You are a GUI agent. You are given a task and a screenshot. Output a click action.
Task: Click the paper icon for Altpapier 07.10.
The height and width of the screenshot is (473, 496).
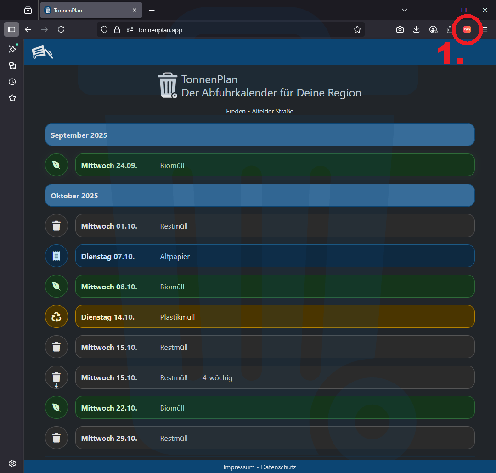(56, 256)
